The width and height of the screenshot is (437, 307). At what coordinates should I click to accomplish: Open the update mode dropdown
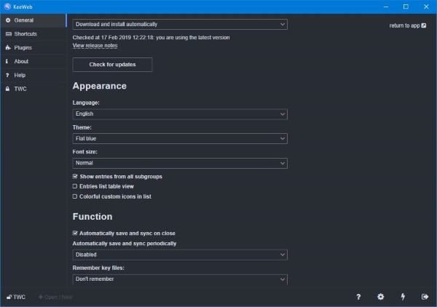pyautogui.click(x=180, y=25)
